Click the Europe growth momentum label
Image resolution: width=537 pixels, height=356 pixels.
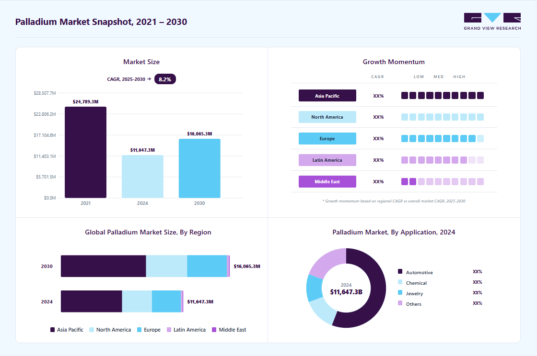[x=327, y=138]
